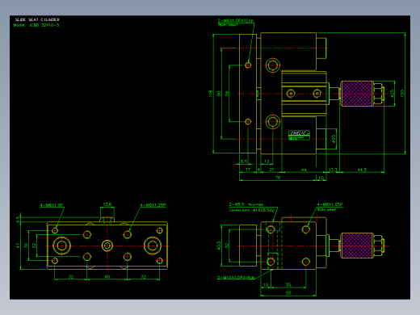Click the center port circle in front view

(x=107, y=246)
